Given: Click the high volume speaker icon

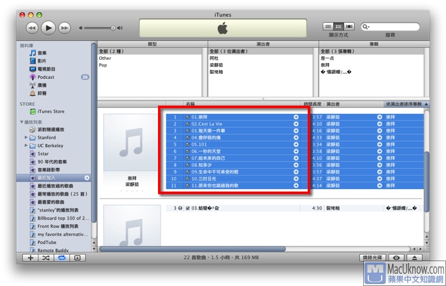Looking at the screenshot, I should [x=120, y=28].
